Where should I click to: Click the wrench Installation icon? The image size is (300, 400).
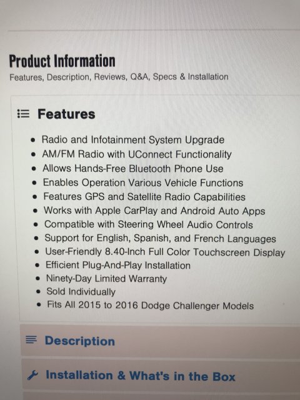click(x=32, y=375)
